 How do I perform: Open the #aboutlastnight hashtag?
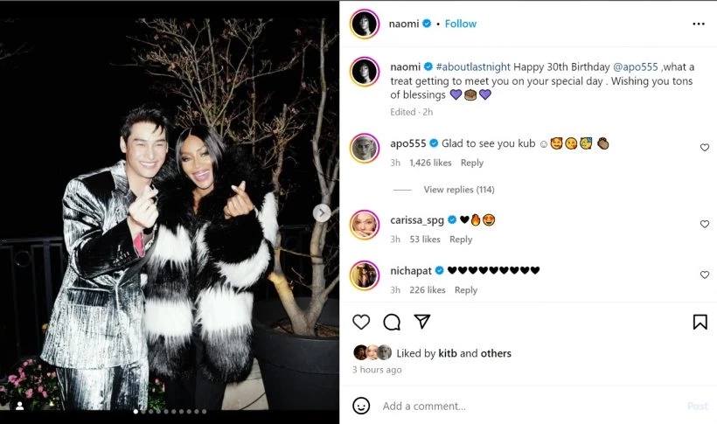[473, 66]
